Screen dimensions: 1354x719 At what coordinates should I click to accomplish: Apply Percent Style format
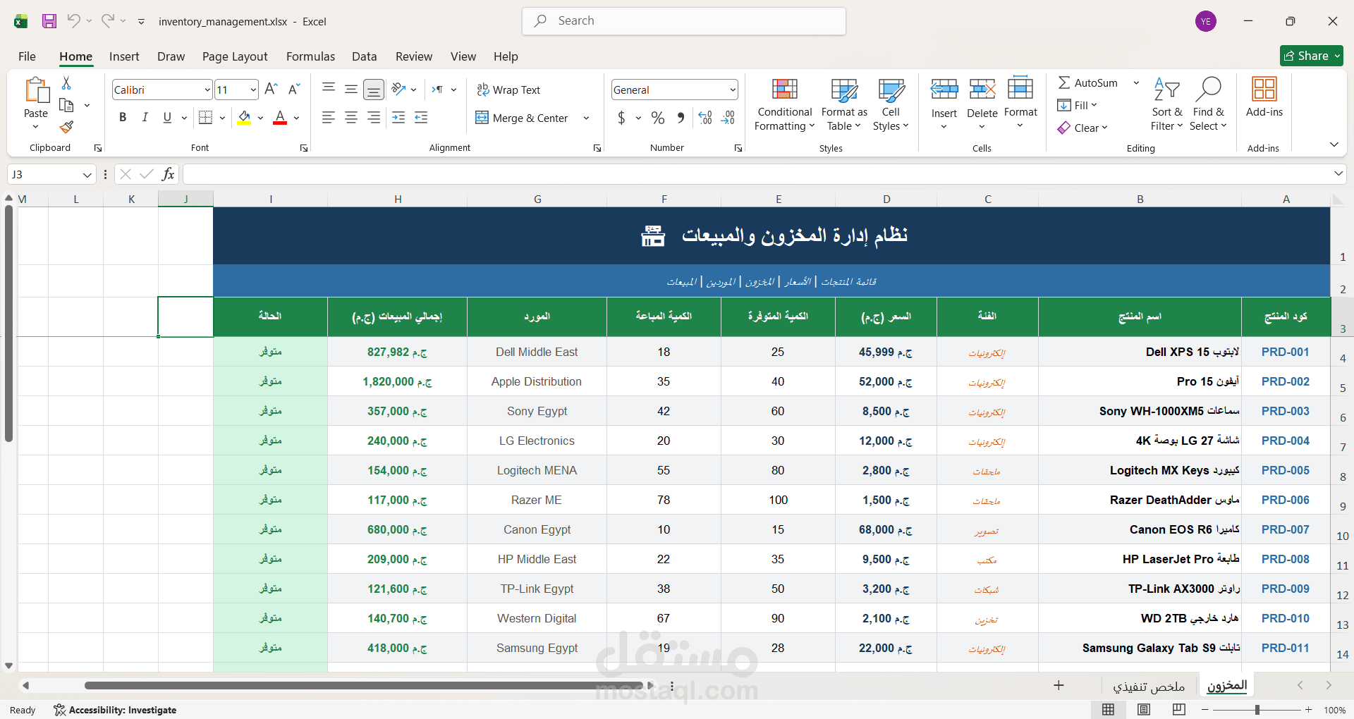658,118
